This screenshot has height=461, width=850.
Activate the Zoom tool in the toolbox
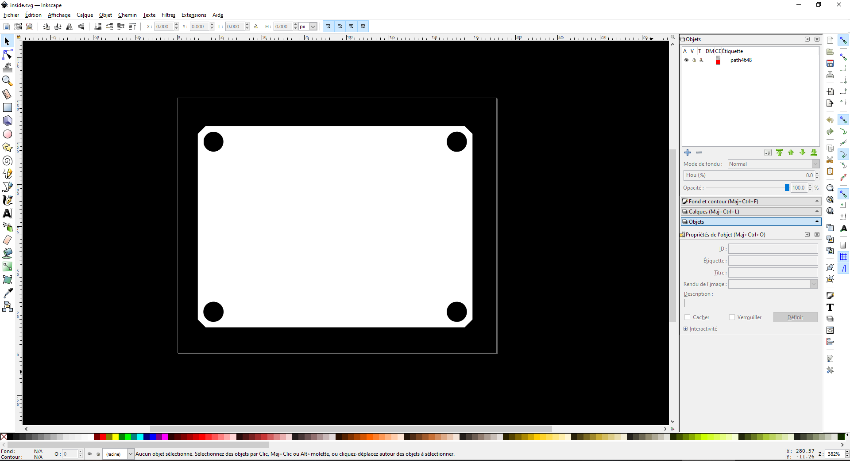tap(8, 81)
